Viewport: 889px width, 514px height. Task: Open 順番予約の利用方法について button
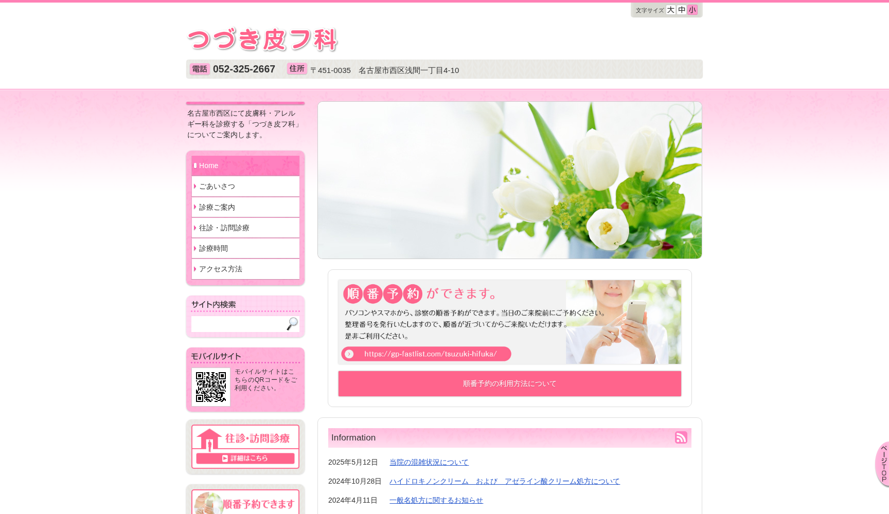pyautogui.click(x=509, y=383)
